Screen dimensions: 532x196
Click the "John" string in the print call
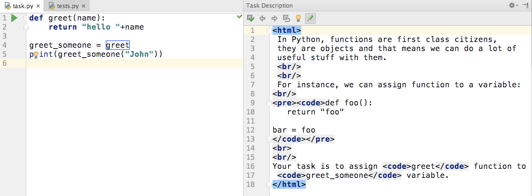pyautogui.click(x=140, y=54)
